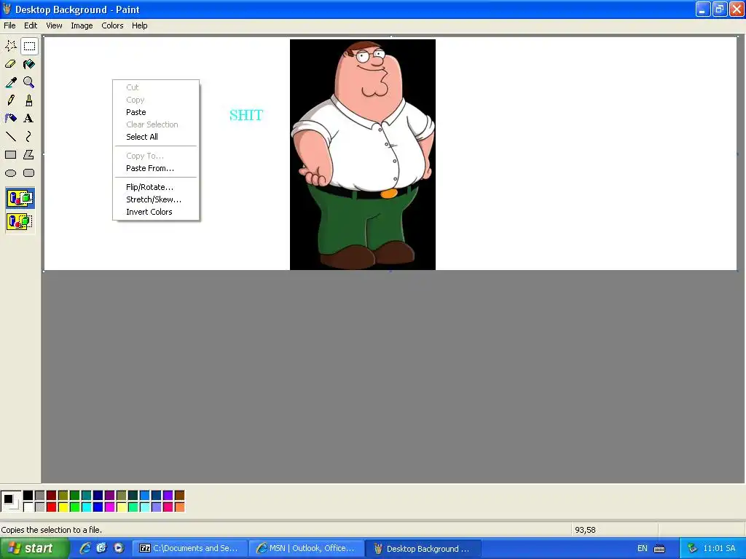Activate the Airbrush spray can tool
The image size is (746, 559).
click(10, 119)
